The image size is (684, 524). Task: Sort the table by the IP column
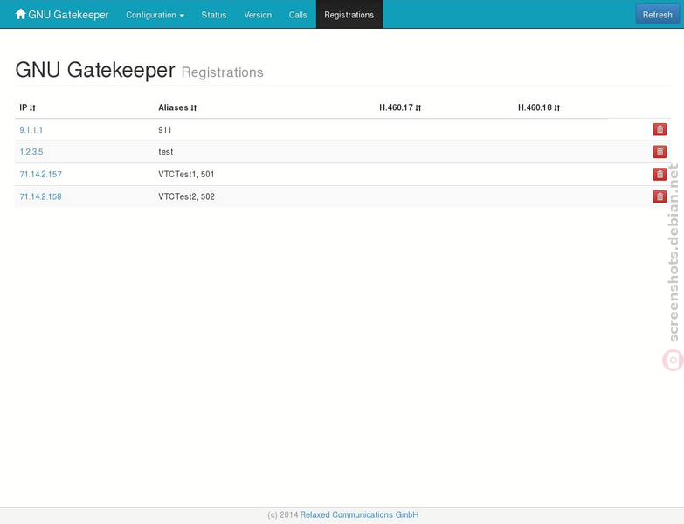coord(27,107)
